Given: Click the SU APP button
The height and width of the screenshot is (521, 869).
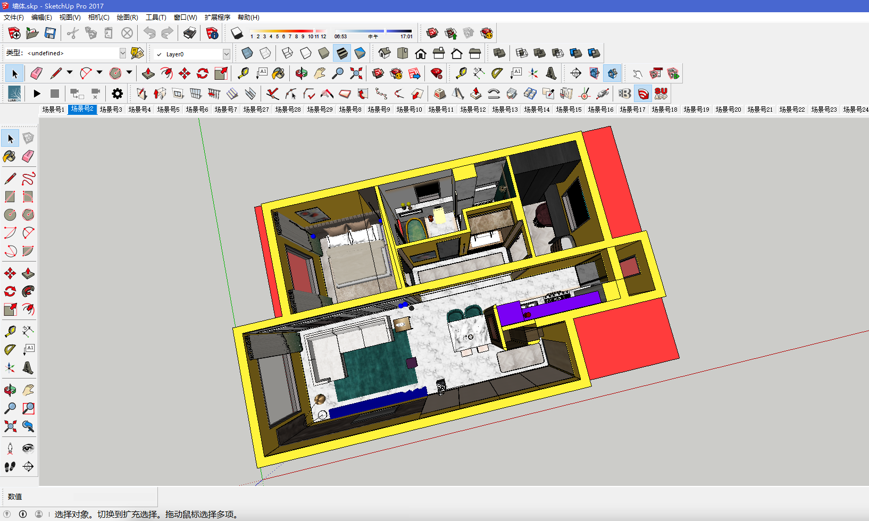Looking at the screenshot, I should (661, 94).
